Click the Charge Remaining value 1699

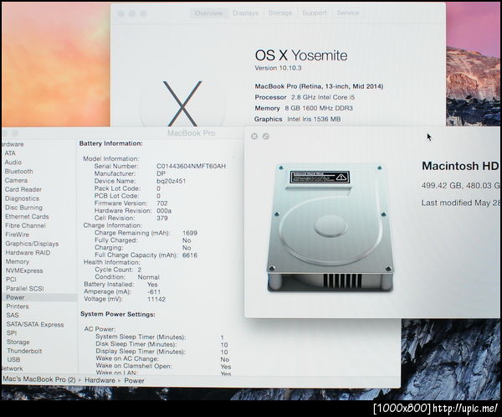(x=190, y=233)
